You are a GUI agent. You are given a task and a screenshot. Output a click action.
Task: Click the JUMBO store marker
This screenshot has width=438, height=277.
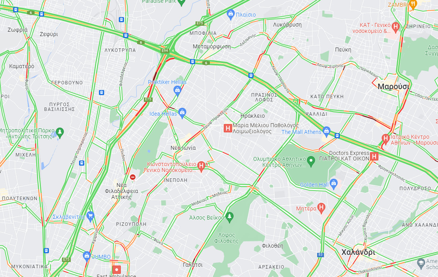pos(87,256)
